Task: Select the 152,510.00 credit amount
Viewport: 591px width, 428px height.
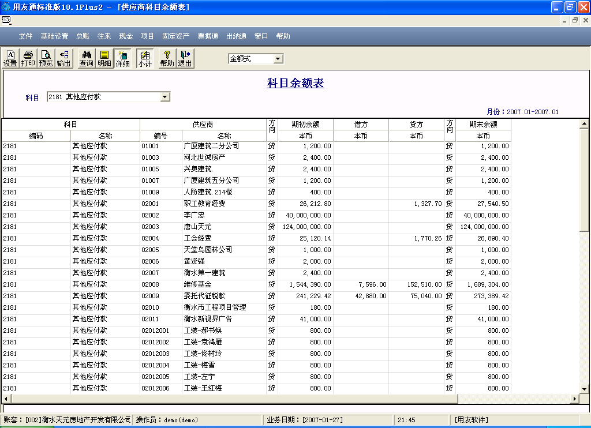Action: (x=417, y=284)
